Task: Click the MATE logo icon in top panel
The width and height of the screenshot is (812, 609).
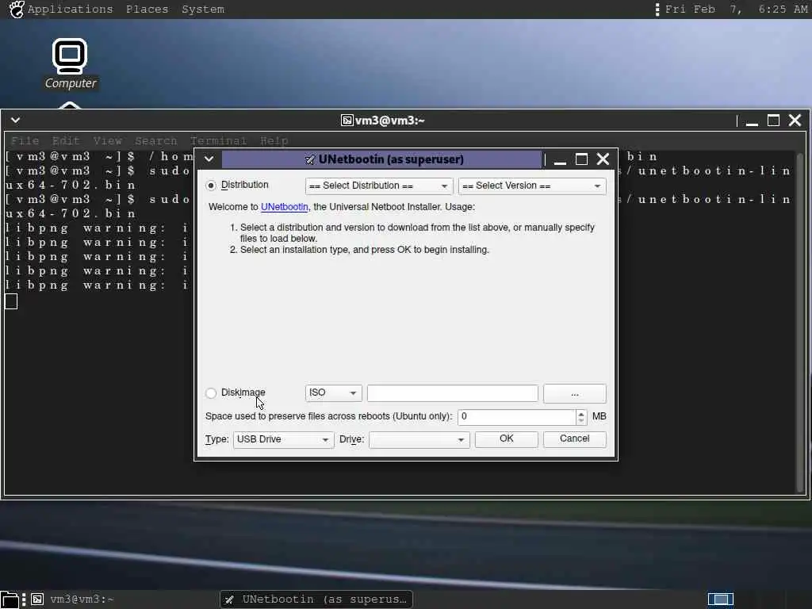Action: (17, 10)
